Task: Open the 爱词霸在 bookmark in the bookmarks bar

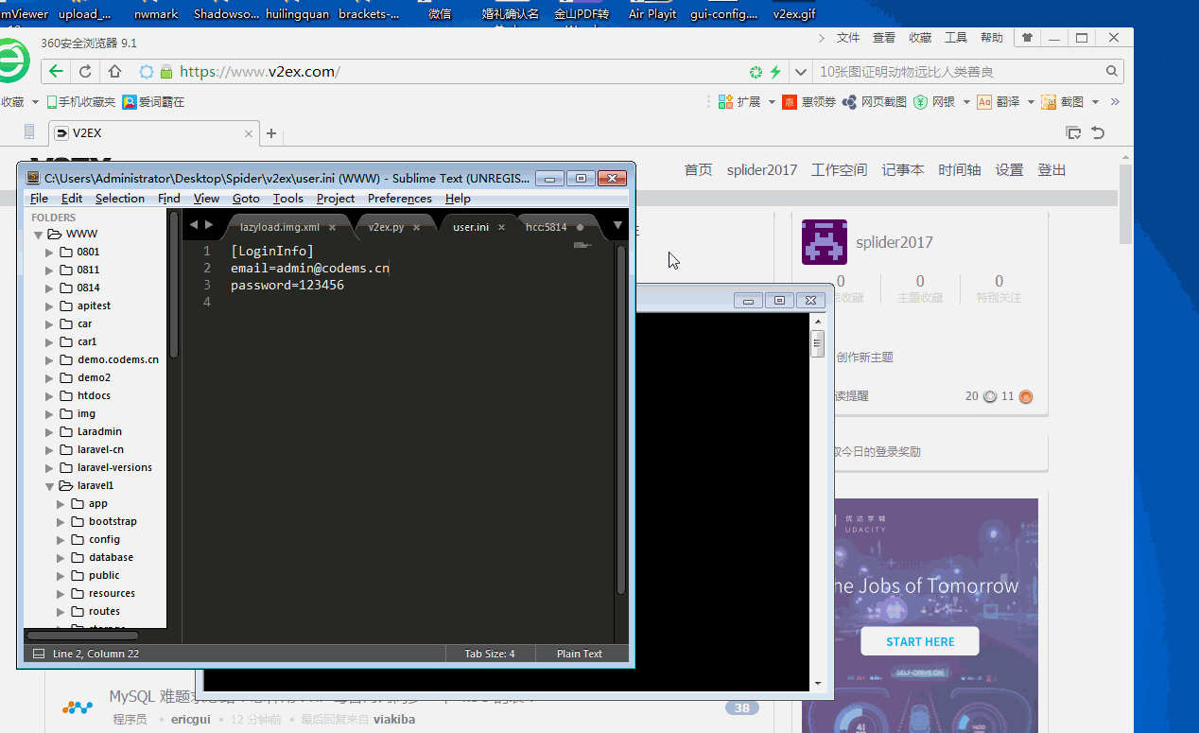Action: pyautogui.click(x=153, y=102)
